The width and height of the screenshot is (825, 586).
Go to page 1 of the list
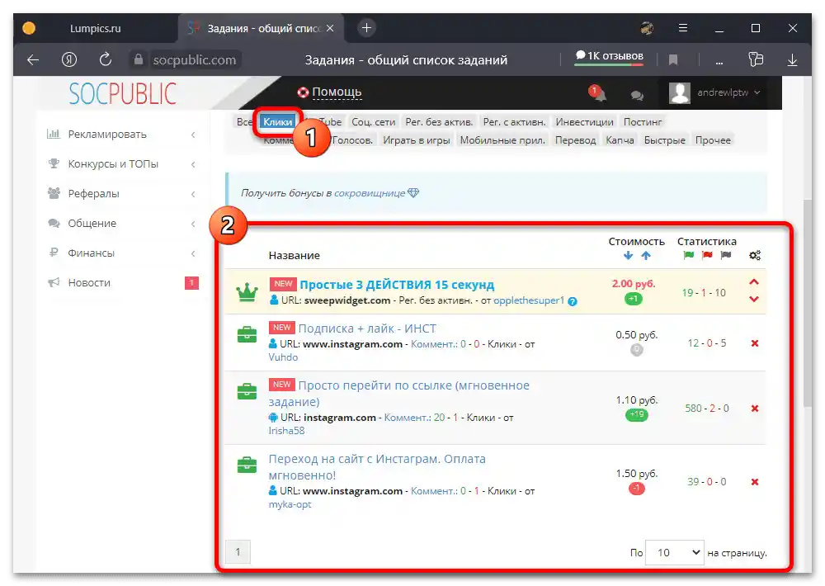(x=238, y=552)
